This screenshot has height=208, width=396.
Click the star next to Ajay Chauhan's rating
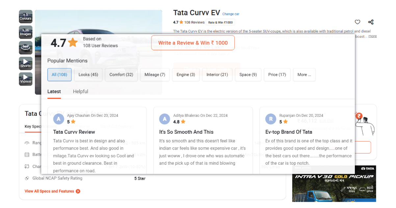73,122
